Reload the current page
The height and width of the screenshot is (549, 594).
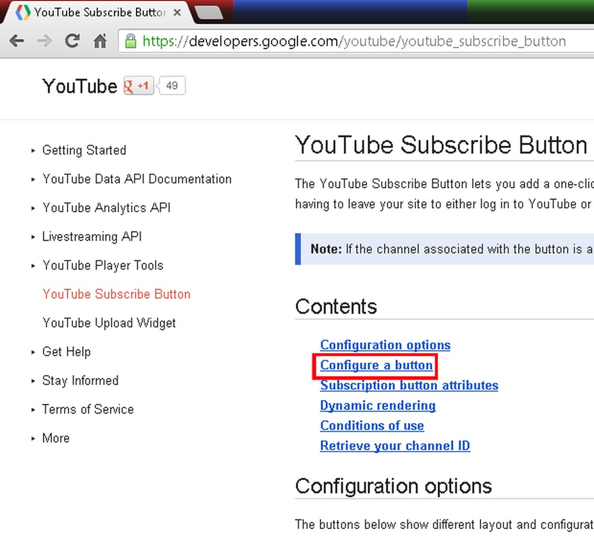(72, 41)
